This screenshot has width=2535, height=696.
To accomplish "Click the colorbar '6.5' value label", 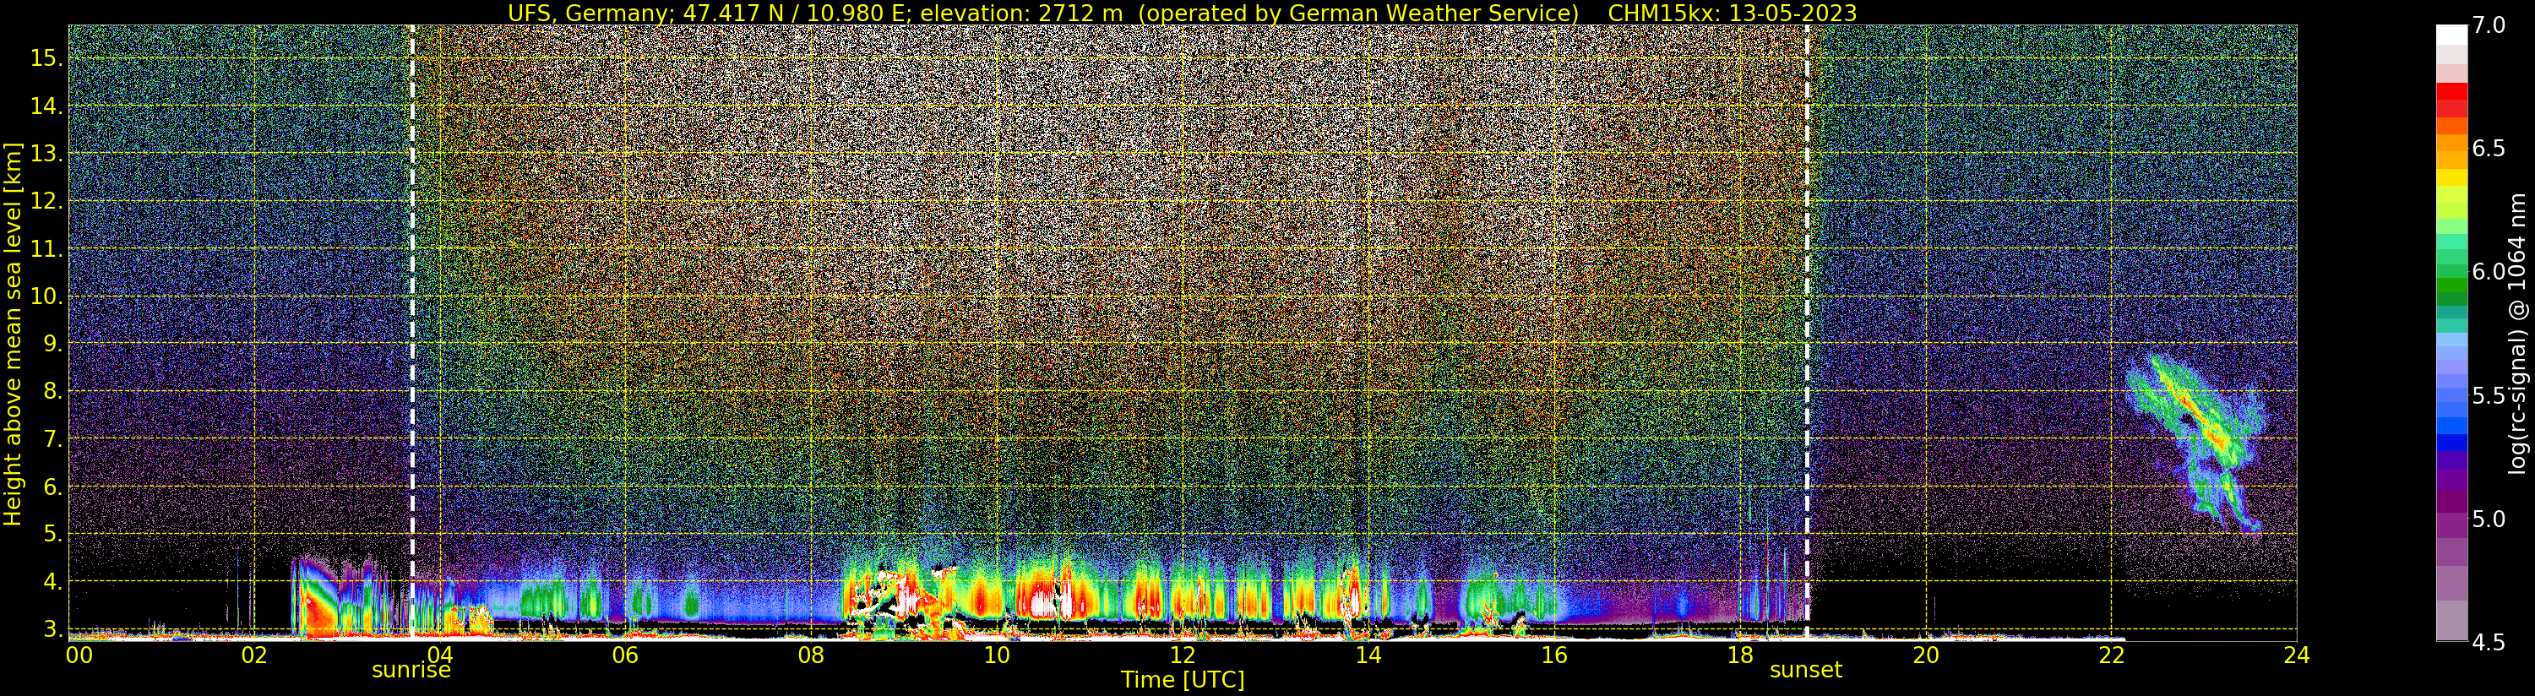I will (x=2489, y=149).
